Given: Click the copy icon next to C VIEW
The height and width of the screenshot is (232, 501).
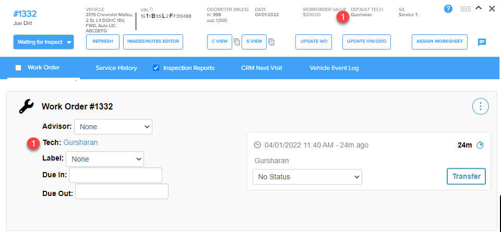Looking at the screenshot, I should coord(237,42).
